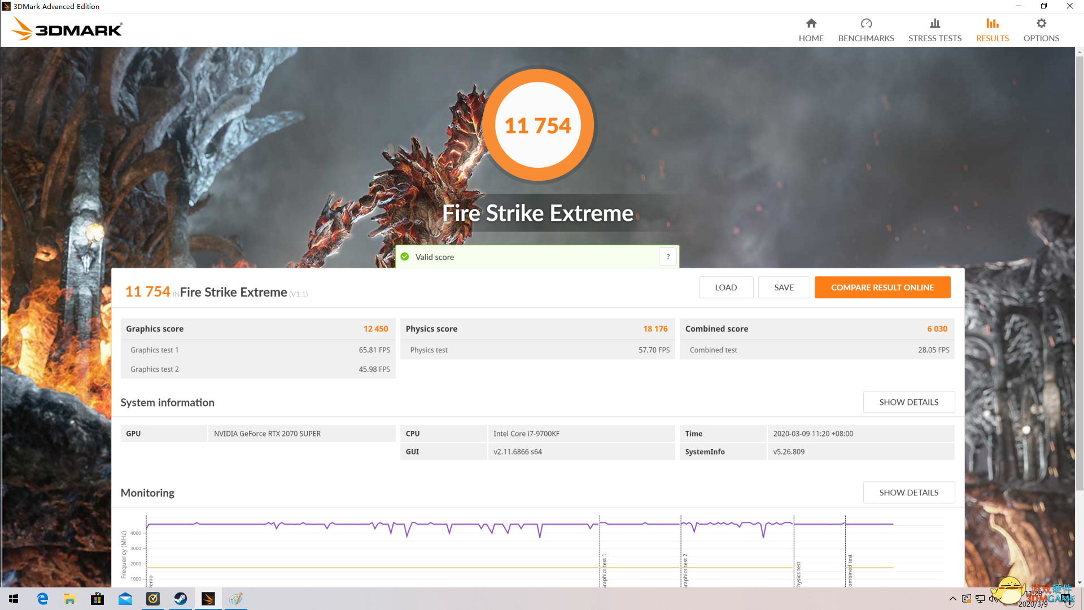Open File Explorer from taskbar

[x=69, y=599]
